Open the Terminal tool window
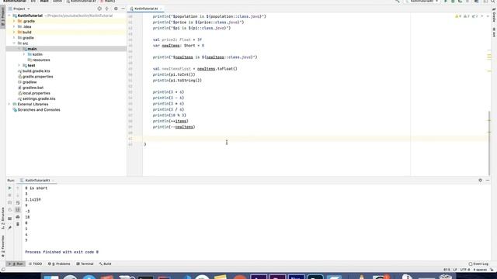The image size is (497, 279). 85,263
